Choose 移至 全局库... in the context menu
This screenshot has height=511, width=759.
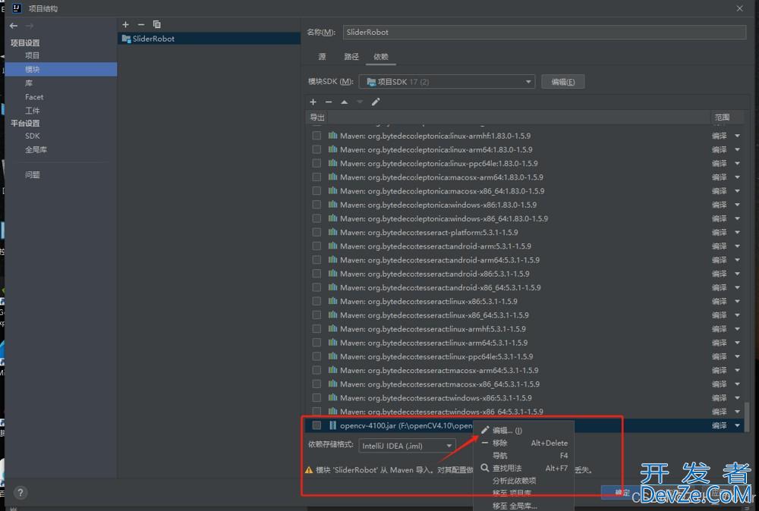click(x=524, y=506)
